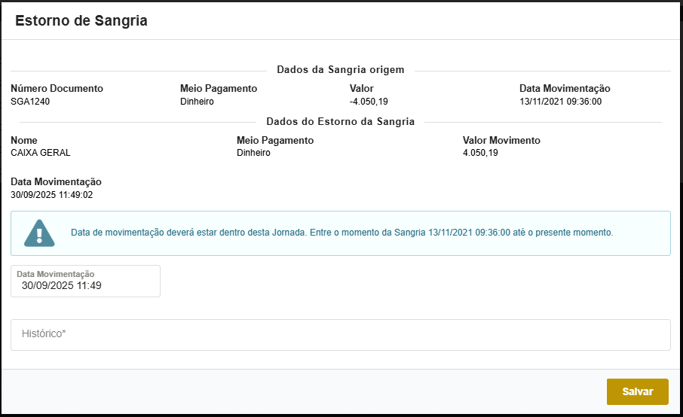Edit the Data Movimentação input showing 30/09/2025 11:49
Image resolution: width=683 pixels, height=417 pixels.
[x=85, y=285]
